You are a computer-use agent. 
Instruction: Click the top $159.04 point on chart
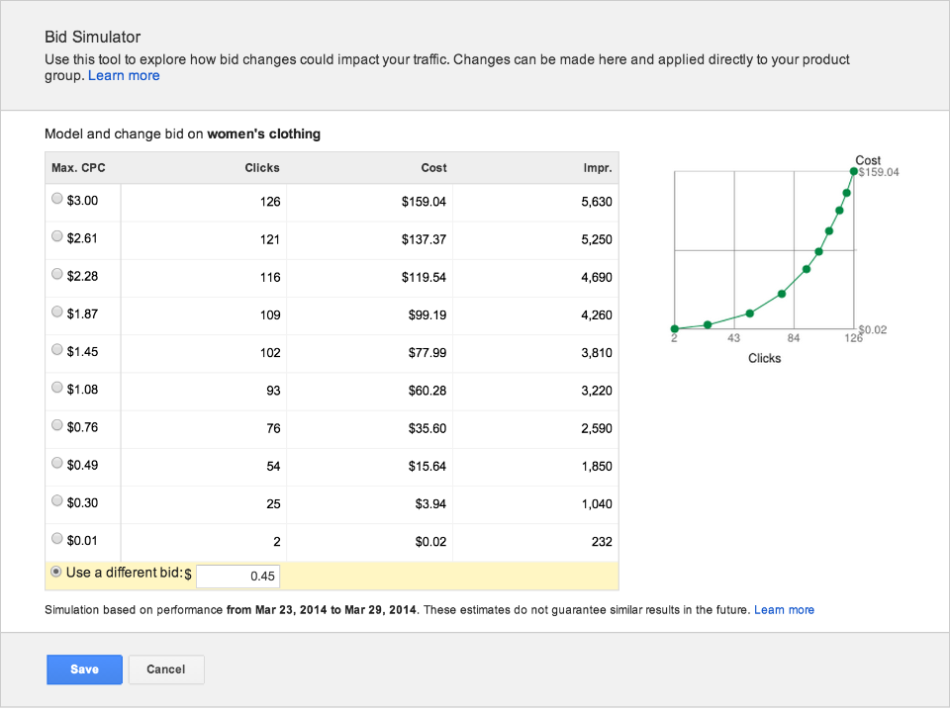click(853, 172)
